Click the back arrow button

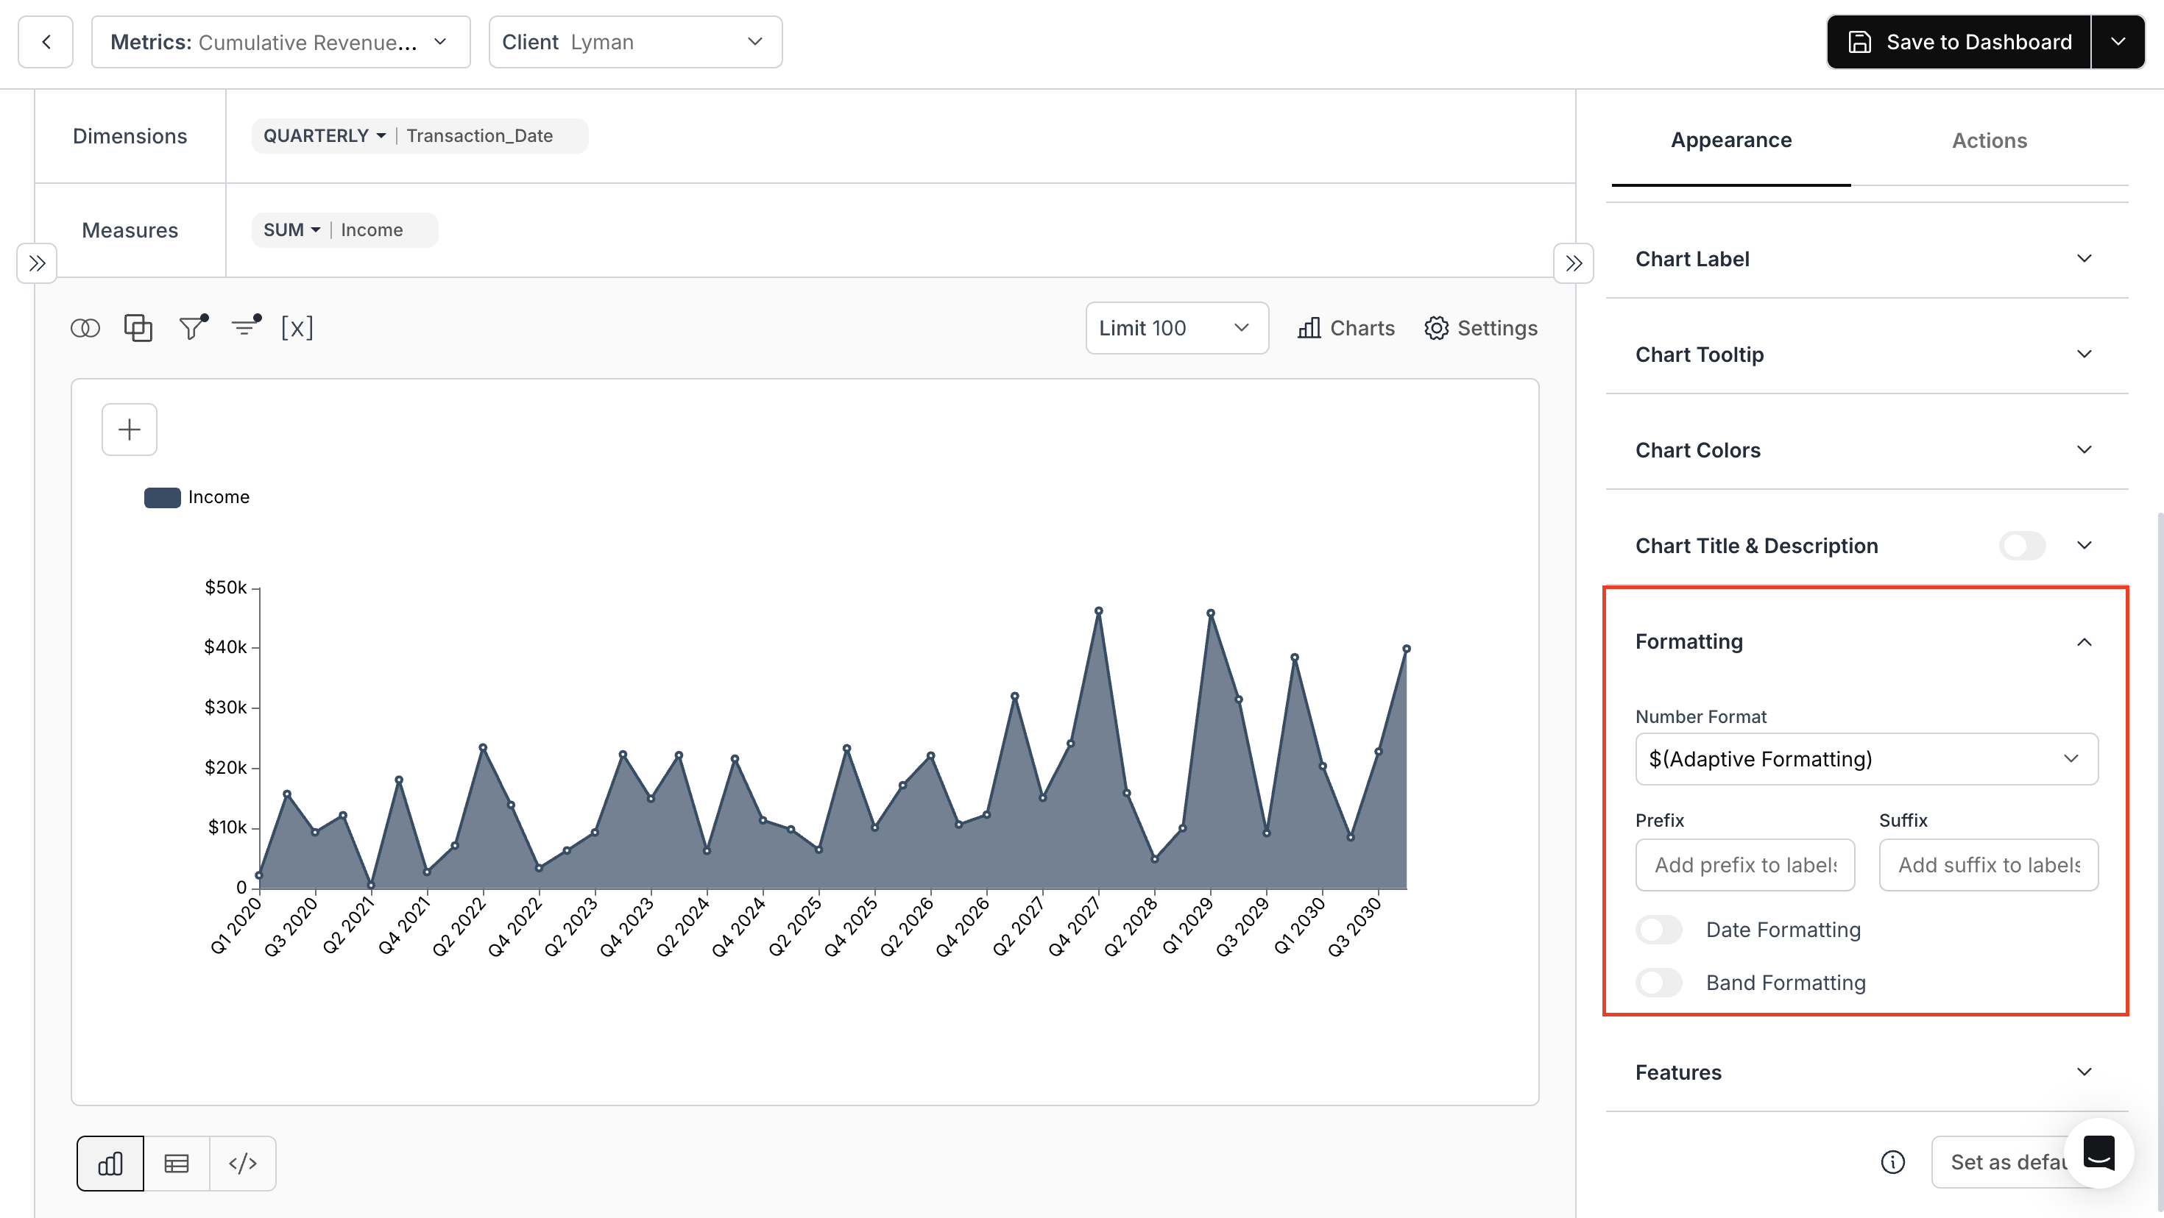coord(46,42)
